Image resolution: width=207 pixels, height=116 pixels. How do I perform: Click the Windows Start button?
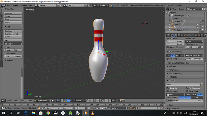4,113
